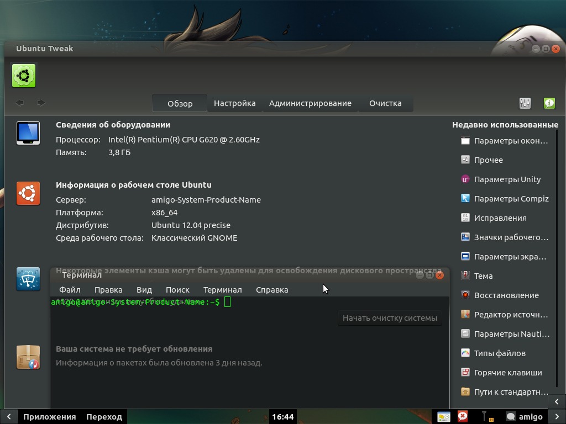Open the Приложения panel menu
Screen dimensions: 566x424
click(x=49, y=417)
